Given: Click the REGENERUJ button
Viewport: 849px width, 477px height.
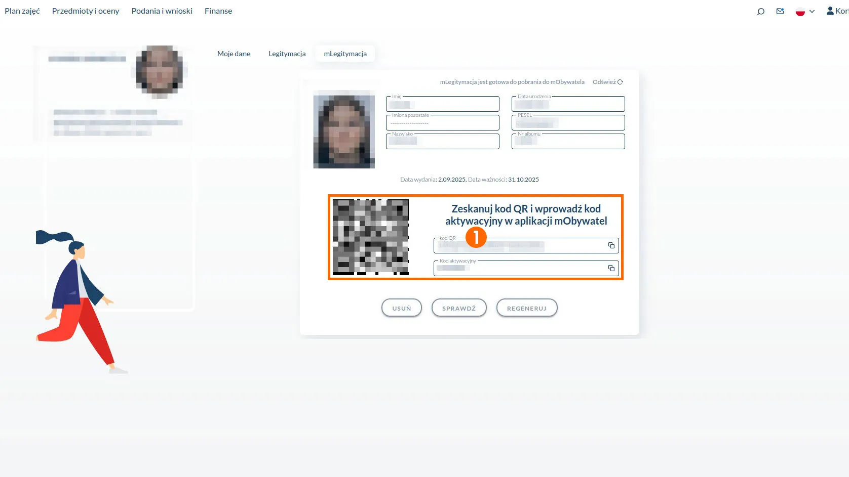Looking at the screenshot, I should point(527,308).
